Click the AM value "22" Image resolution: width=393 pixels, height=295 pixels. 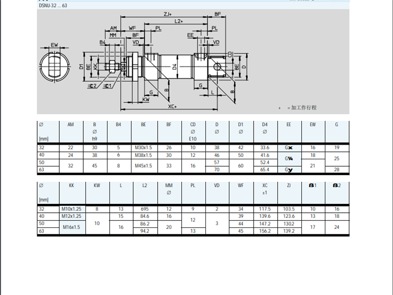pos(71,148)
